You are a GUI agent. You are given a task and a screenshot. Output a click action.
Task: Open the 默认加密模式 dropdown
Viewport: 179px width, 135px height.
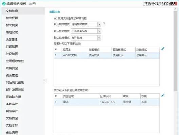[x=86, y=24]
